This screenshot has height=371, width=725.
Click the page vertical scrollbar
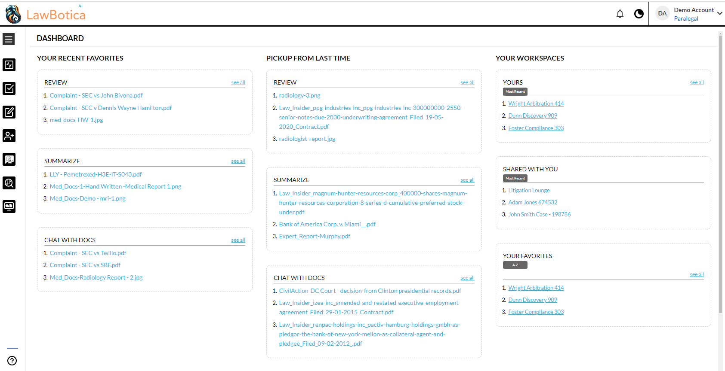[721, 172]
